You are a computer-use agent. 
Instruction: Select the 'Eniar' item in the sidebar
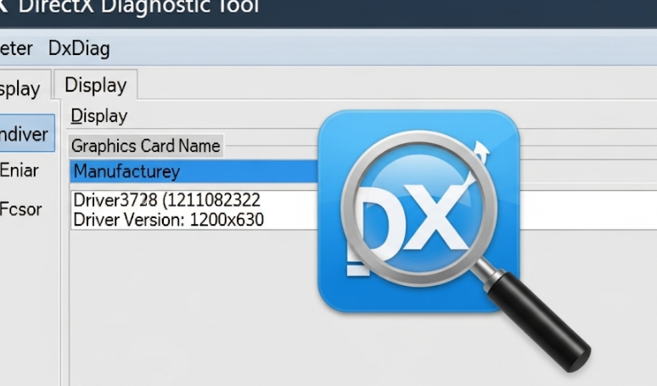tap(19, 171)
